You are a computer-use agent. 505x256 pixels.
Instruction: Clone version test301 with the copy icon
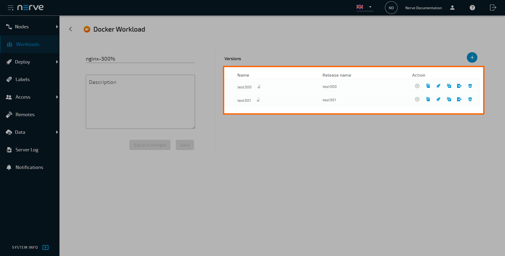click(x=449, y=99)
